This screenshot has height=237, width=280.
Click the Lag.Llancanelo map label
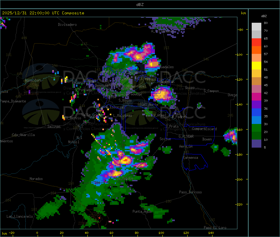20,216
